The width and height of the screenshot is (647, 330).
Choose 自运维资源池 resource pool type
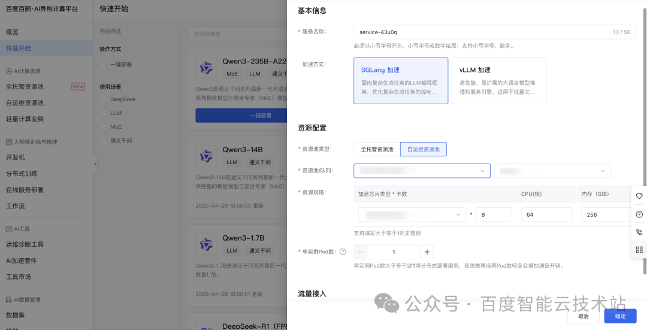[424, 149]
